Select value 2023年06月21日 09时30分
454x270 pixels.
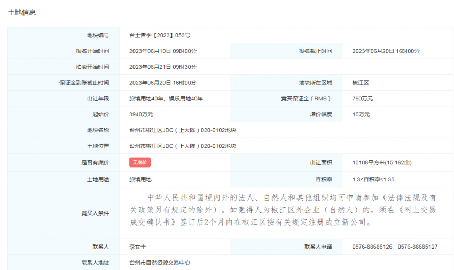163,67
